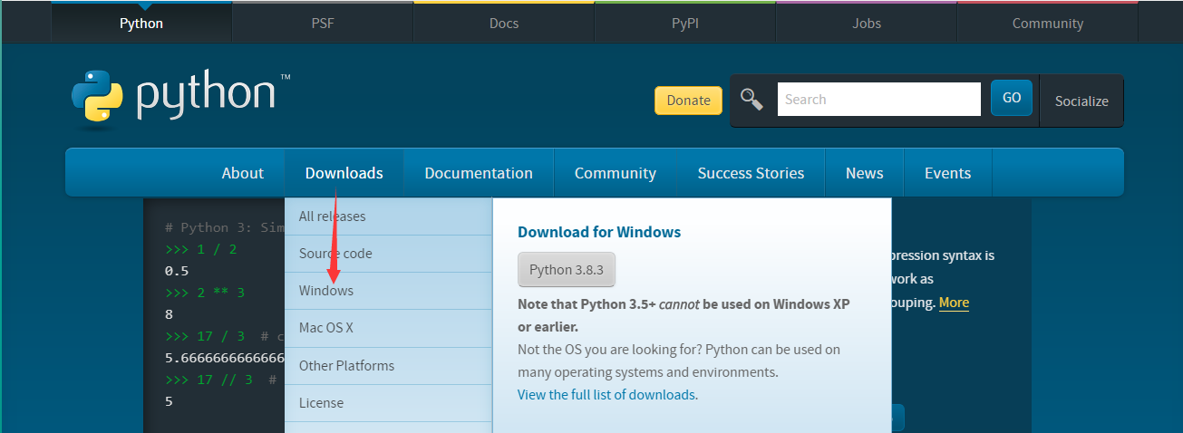Click the yellow More link
This screenshot has width=1183, height=433.
954,303
